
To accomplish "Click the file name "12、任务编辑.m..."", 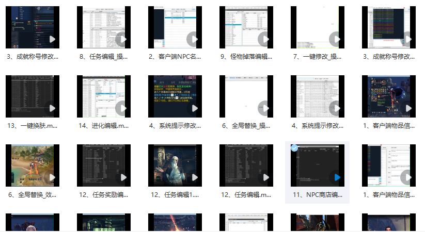I will (246, 195).
